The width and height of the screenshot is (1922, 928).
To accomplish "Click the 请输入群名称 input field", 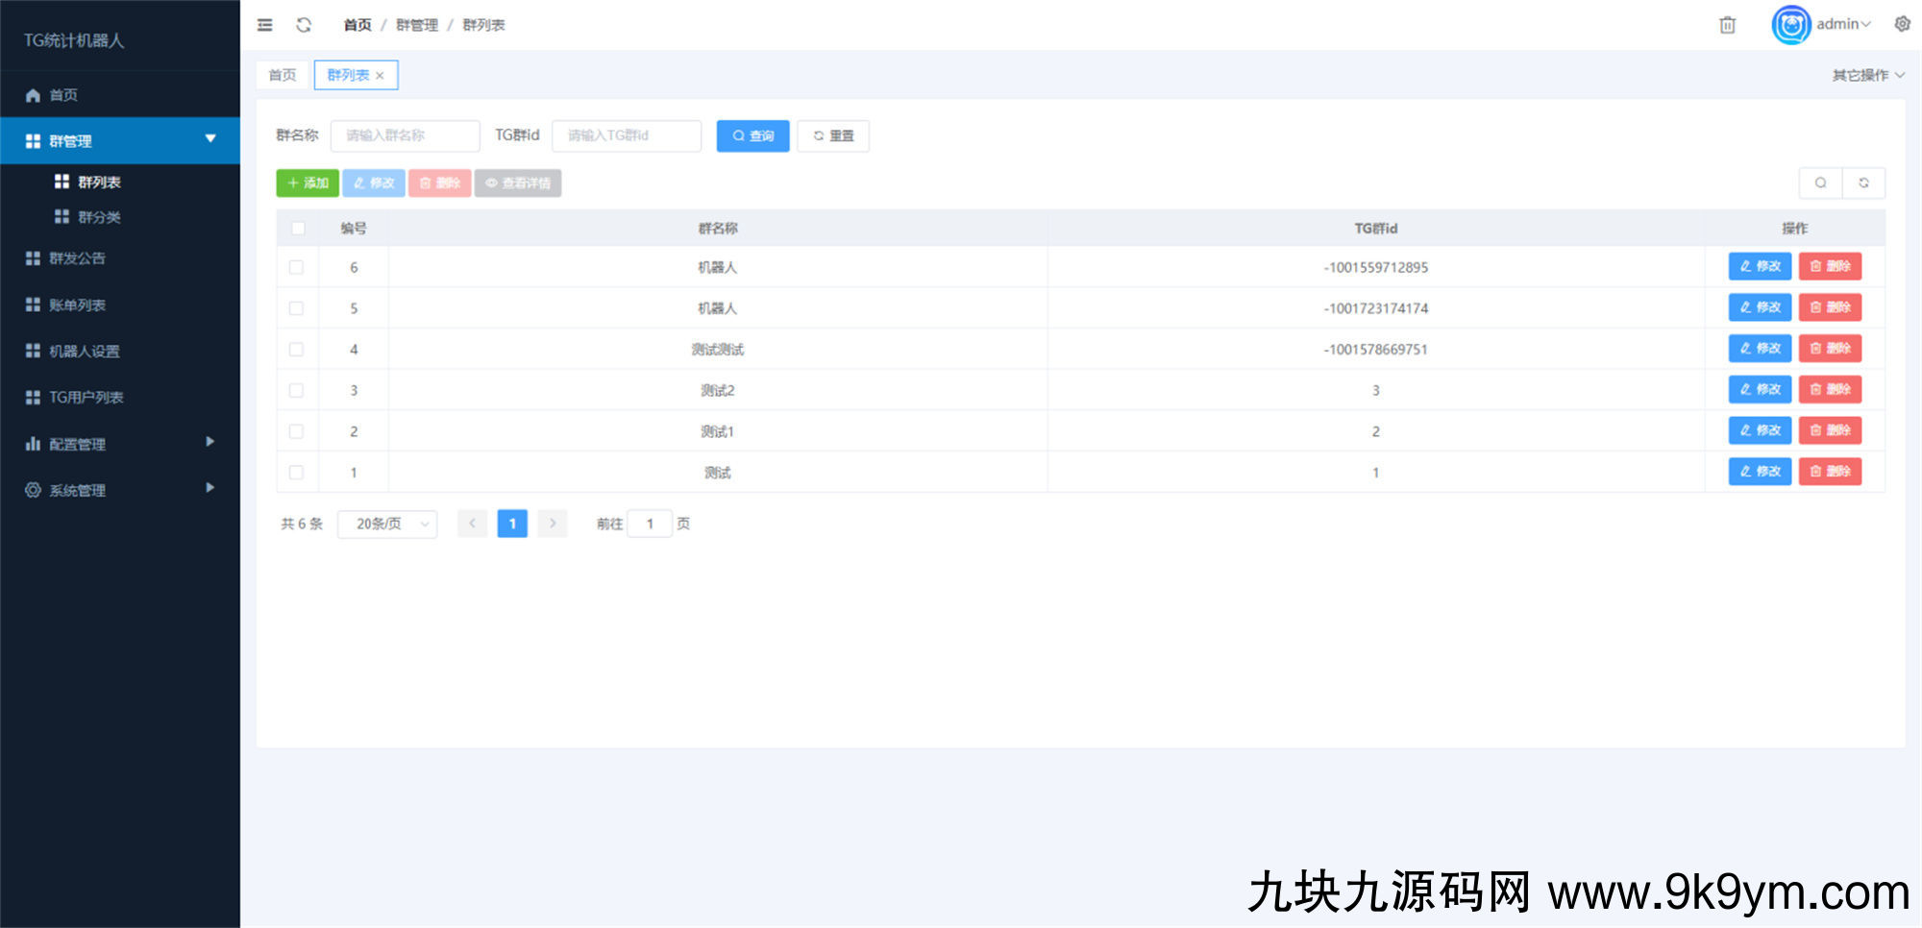I will pyautogui.click(x=405, y=136).
